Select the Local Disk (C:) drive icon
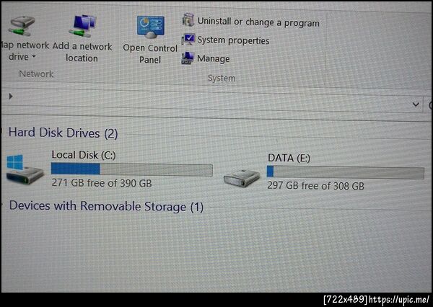This screenshot has height=307, width=433. click(x=25, y=169)
